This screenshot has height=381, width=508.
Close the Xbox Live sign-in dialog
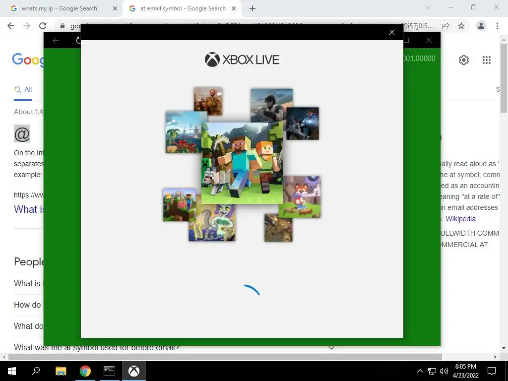[x=392, y=32]
